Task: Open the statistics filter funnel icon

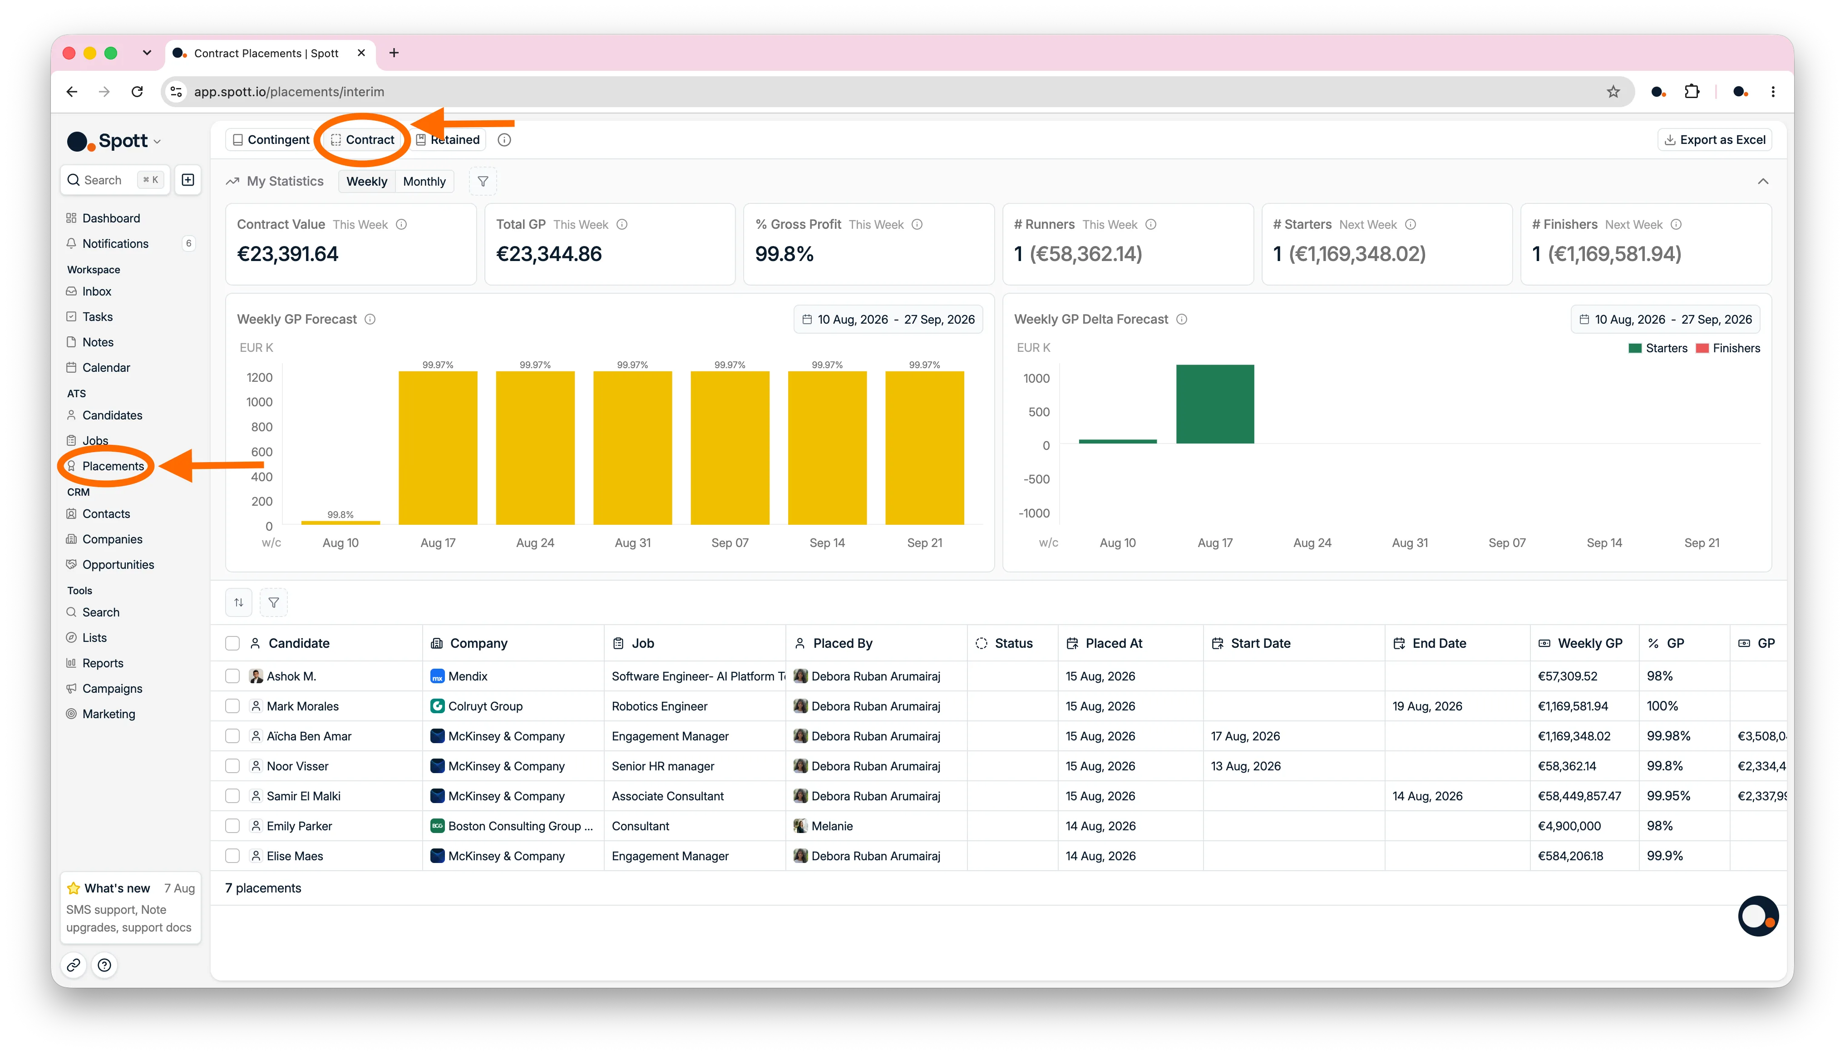Action: 483,181
